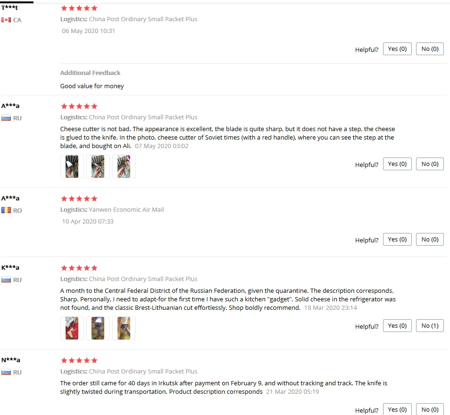Click the star rating on T***t's review
The image size is (450, 415).
click(79, 8)
